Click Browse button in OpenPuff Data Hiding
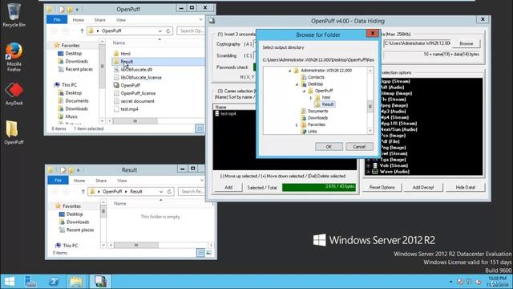Screen dimensions: 513x289 pos(466,43)
